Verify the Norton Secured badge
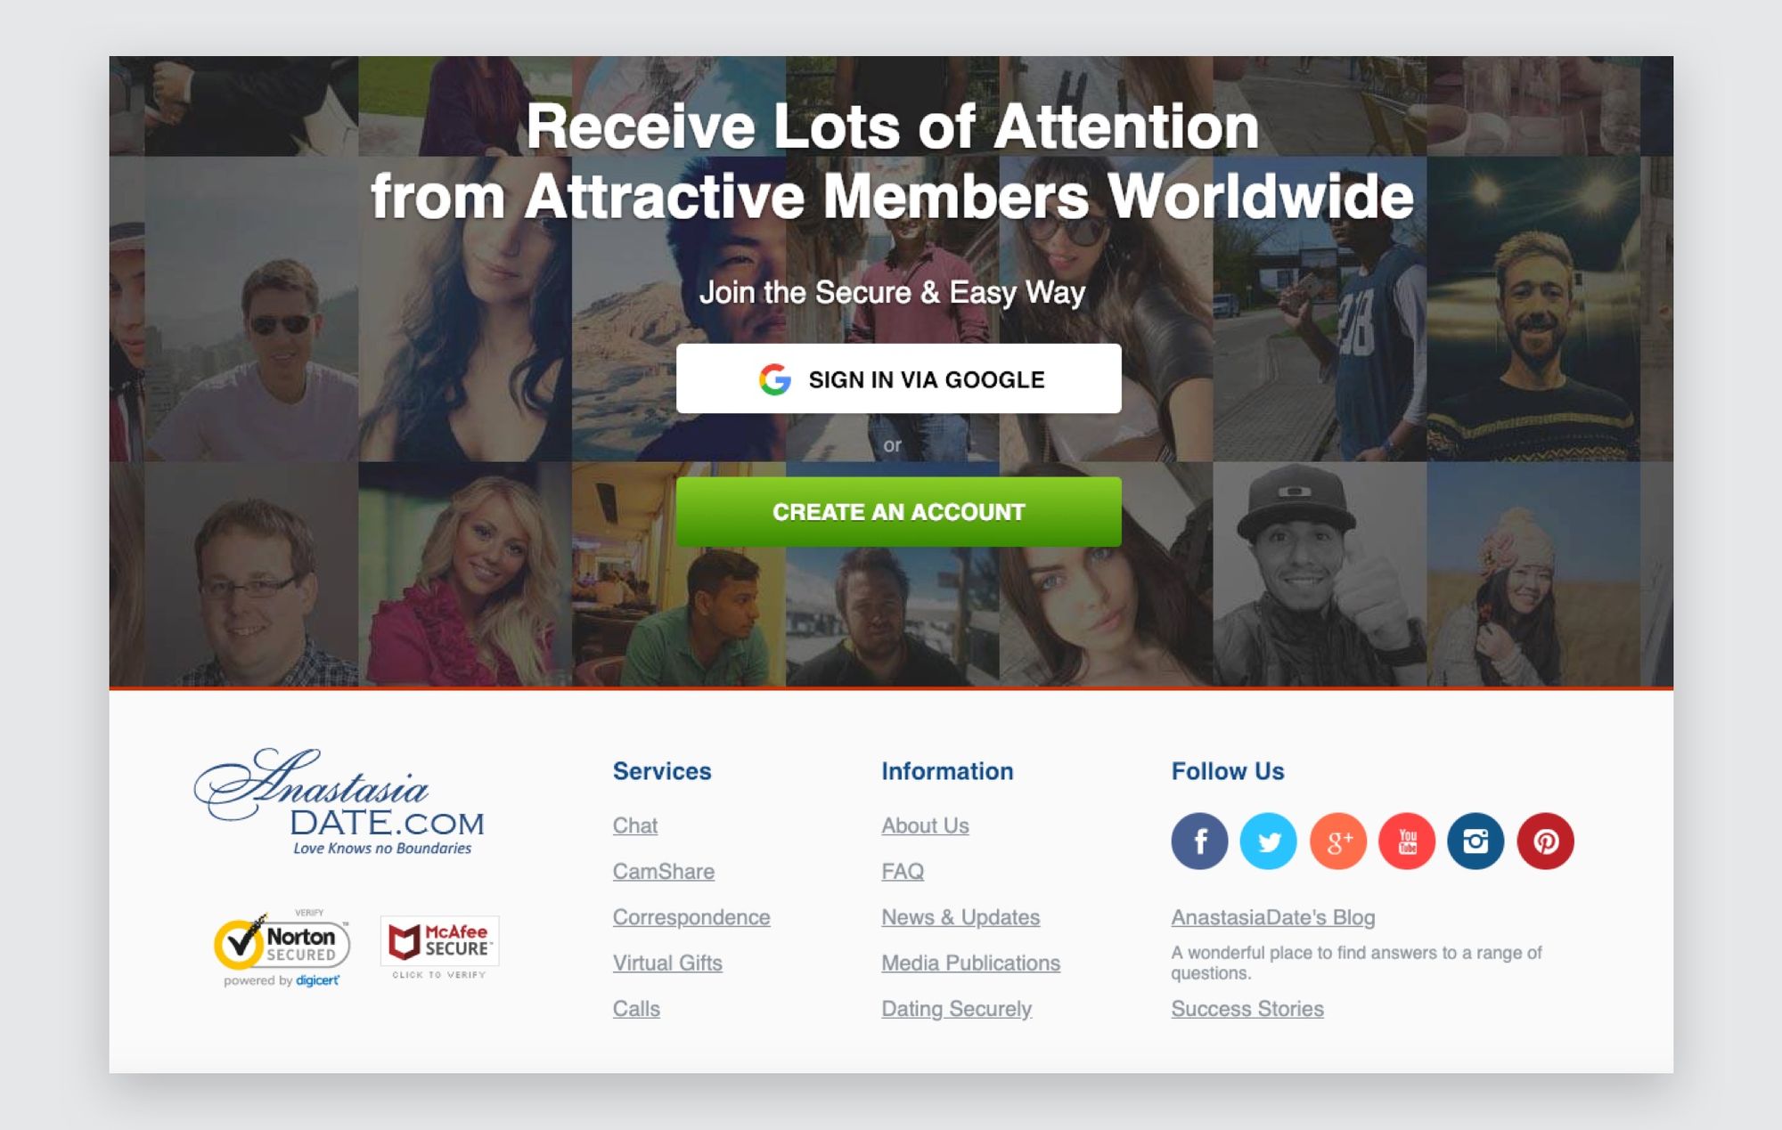1782x1130 pixels. (282, 947)
